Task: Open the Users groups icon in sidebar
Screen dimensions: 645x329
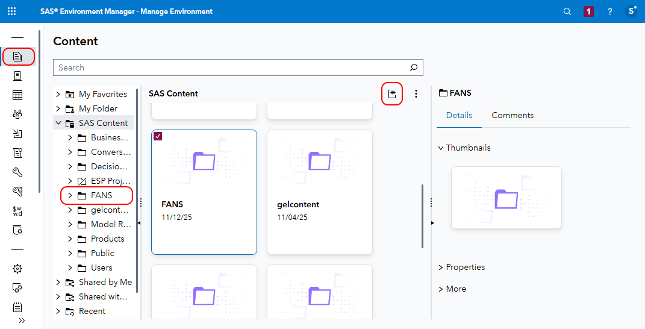Action: click(18, 114)
